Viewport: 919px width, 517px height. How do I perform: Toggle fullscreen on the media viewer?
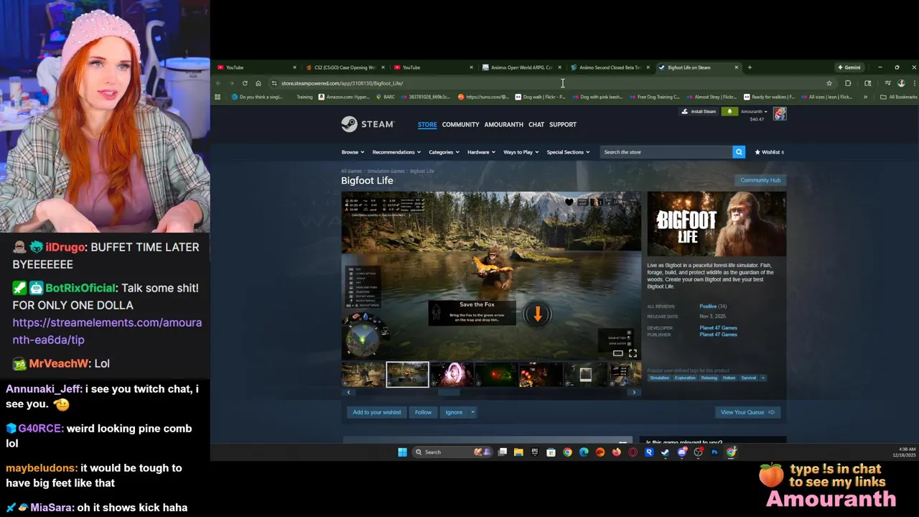pos(633,353)
